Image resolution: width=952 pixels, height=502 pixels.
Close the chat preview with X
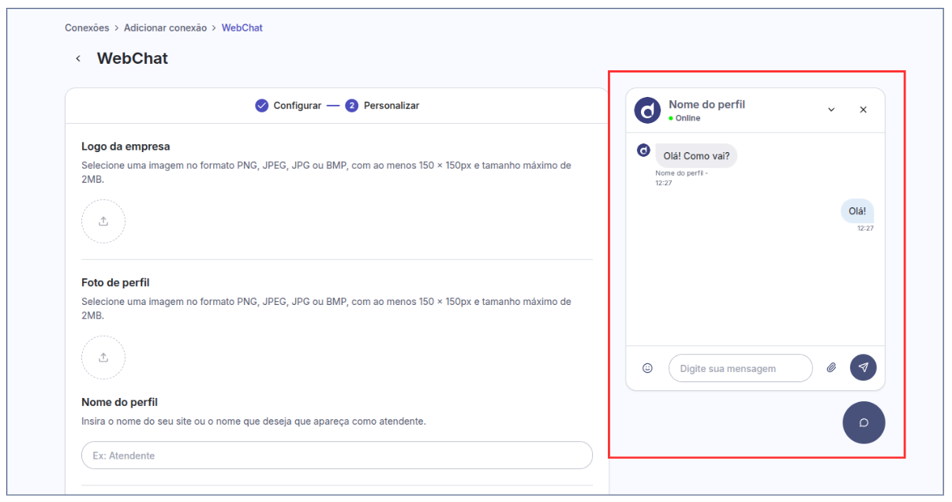click(x=863, y=110)
